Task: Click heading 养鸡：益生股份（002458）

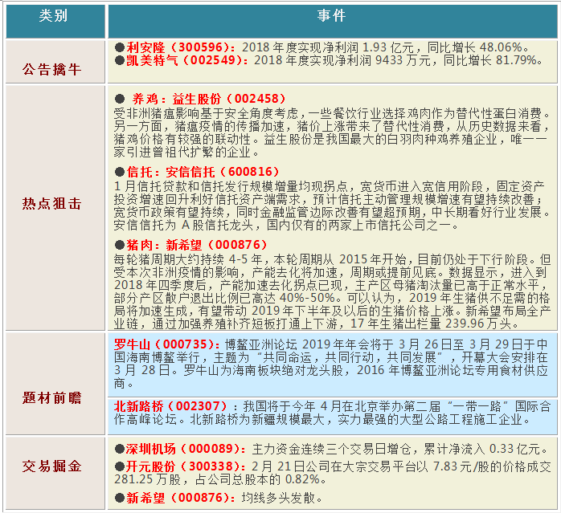Action: pos(209,99)
